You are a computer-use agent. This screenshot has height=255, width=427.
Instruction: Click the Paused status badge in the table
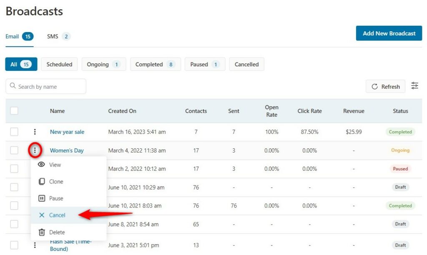pyautogui.click(x=400, y=169)
